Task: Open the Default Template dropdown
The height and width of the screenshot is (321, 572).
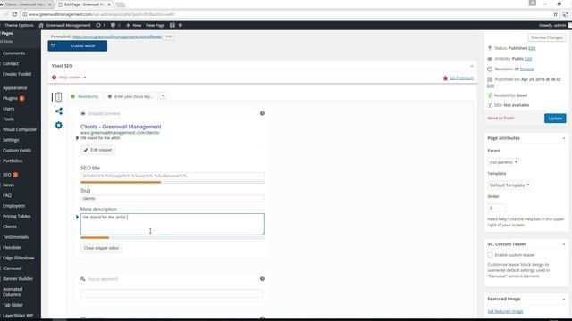Action: pyautogui.click(x=509, y=185)
